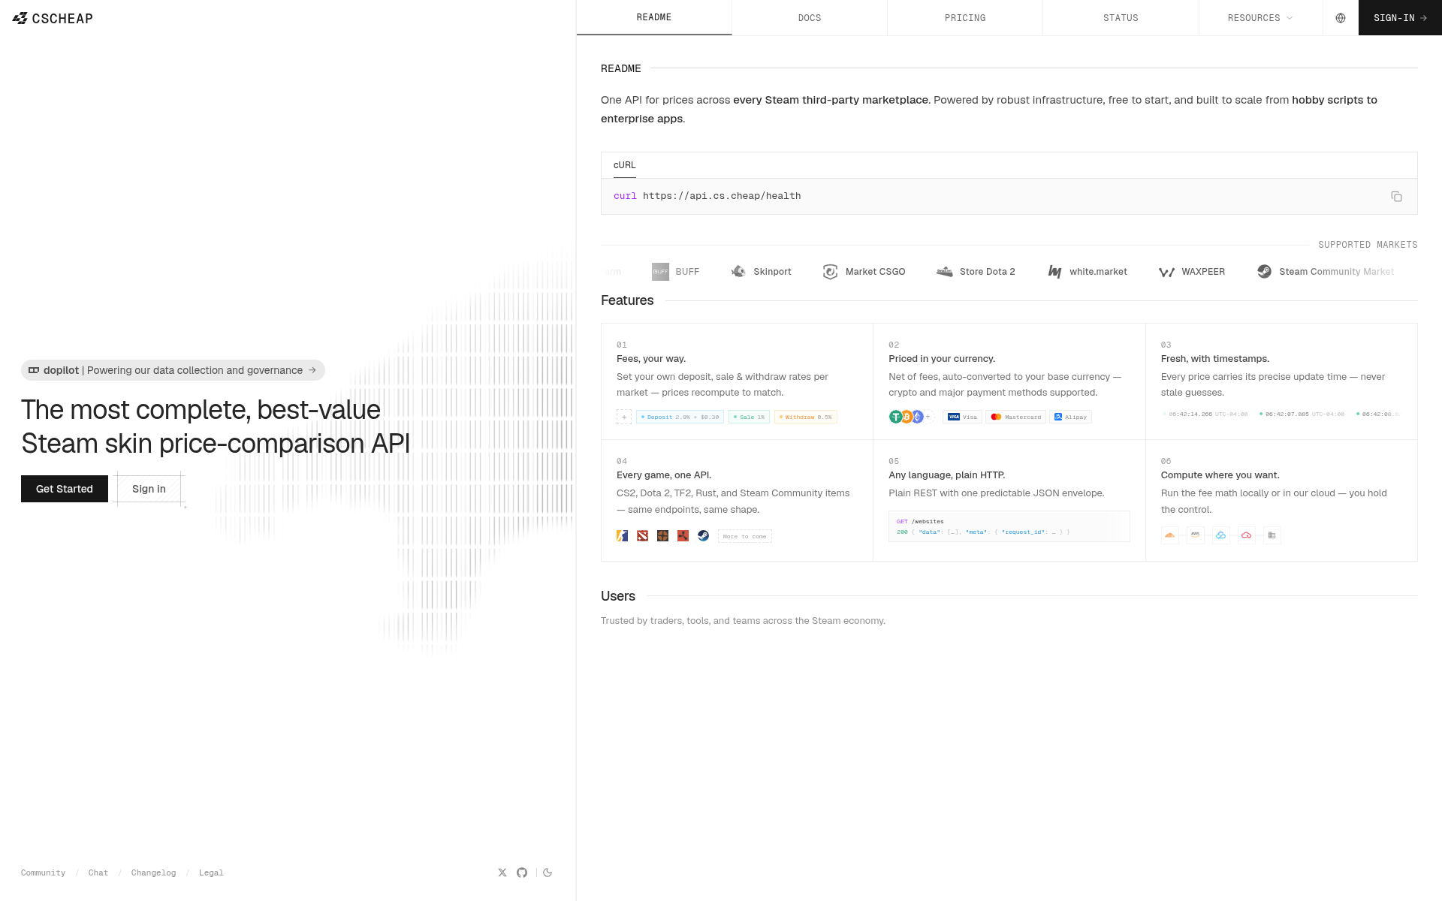The height and width of the screenshot is (901, 1442).
Task: Click the Sign in button beside Get Started
Action: (149, 489)
